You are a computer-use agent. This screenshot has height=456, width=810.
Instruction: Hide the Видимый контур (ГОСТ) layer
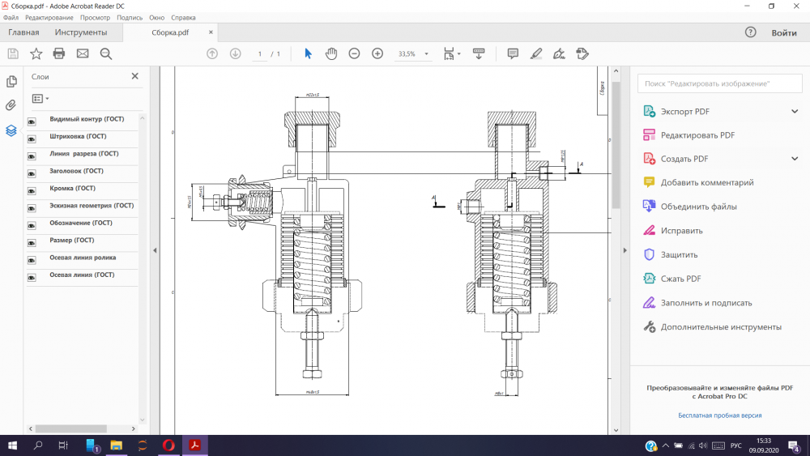click(x=32, y=121)
